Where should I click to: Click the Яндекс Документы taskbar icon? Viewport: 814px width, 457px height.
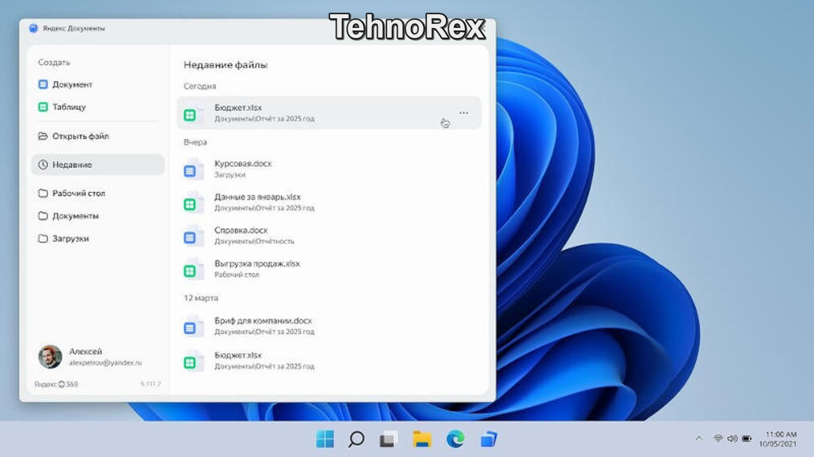(488, 439)
